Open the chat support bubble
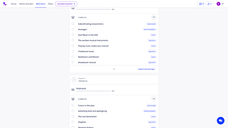Image resolution: width=228 pixels, height=128 pixels. 220,120
